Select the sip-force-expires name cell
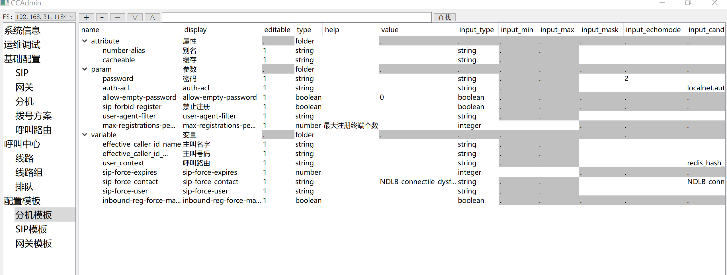 point(130,172)
